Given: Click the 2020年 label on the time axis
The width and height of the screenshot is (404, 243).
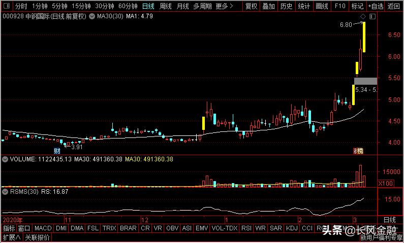Looking at the screenshot, I should [12, 220].
